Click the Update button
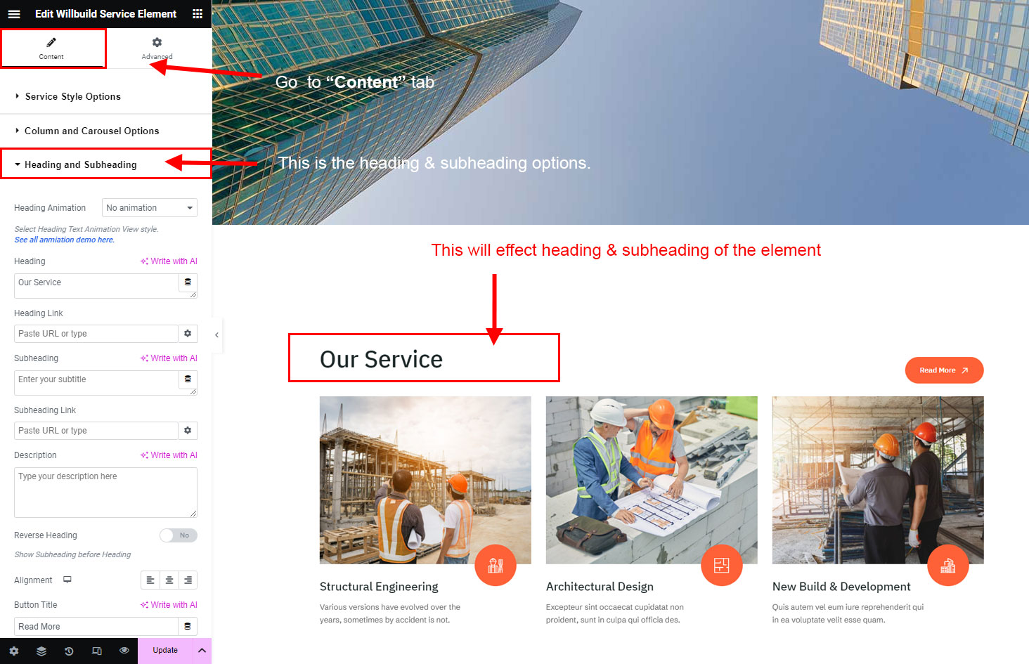The image size is (1029, 664). (165, 651)
